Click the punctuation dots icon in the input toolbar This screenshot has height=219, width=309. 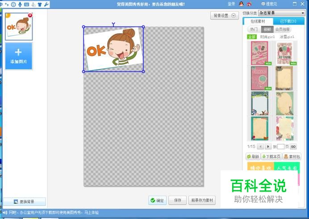[x=7, y=4]
